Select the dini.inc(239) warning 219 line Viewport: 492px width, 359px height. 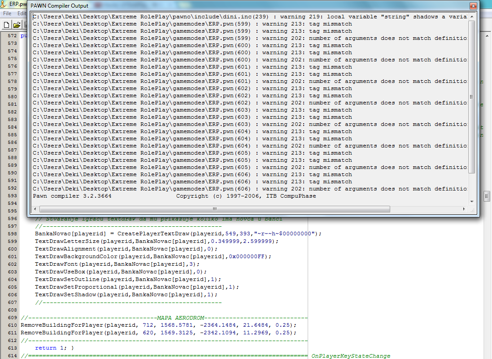click(x=250, y=17)
